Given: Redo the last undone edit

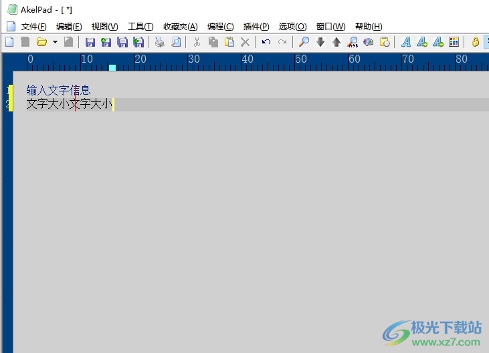Looking at the screenshot, I should 282,41.
